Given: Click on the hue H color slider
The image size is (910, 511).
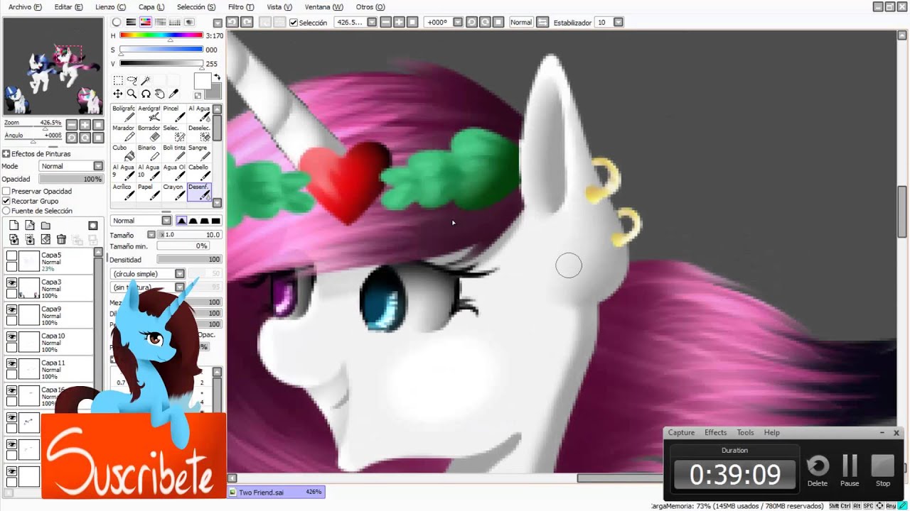Looking at the screenshot, I should pyautogui.click(x=161, y=35).
